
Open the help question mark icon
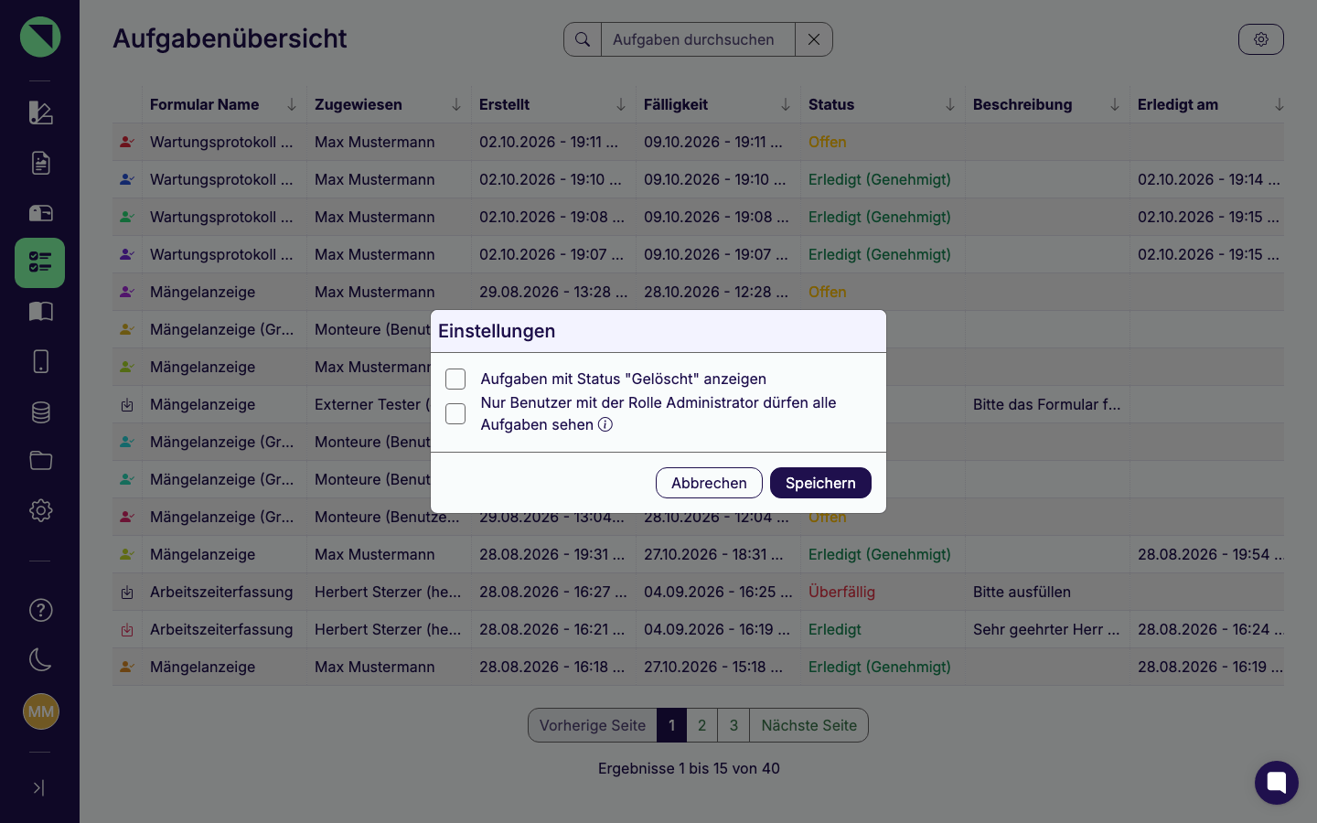(x=40, y=610)
